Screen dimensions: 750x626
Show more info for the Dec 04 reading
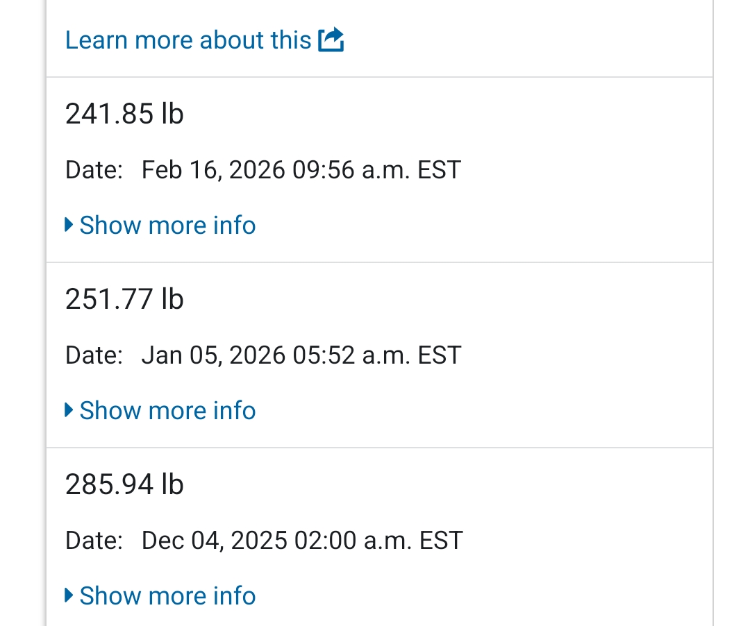click(x=167, y=595)
